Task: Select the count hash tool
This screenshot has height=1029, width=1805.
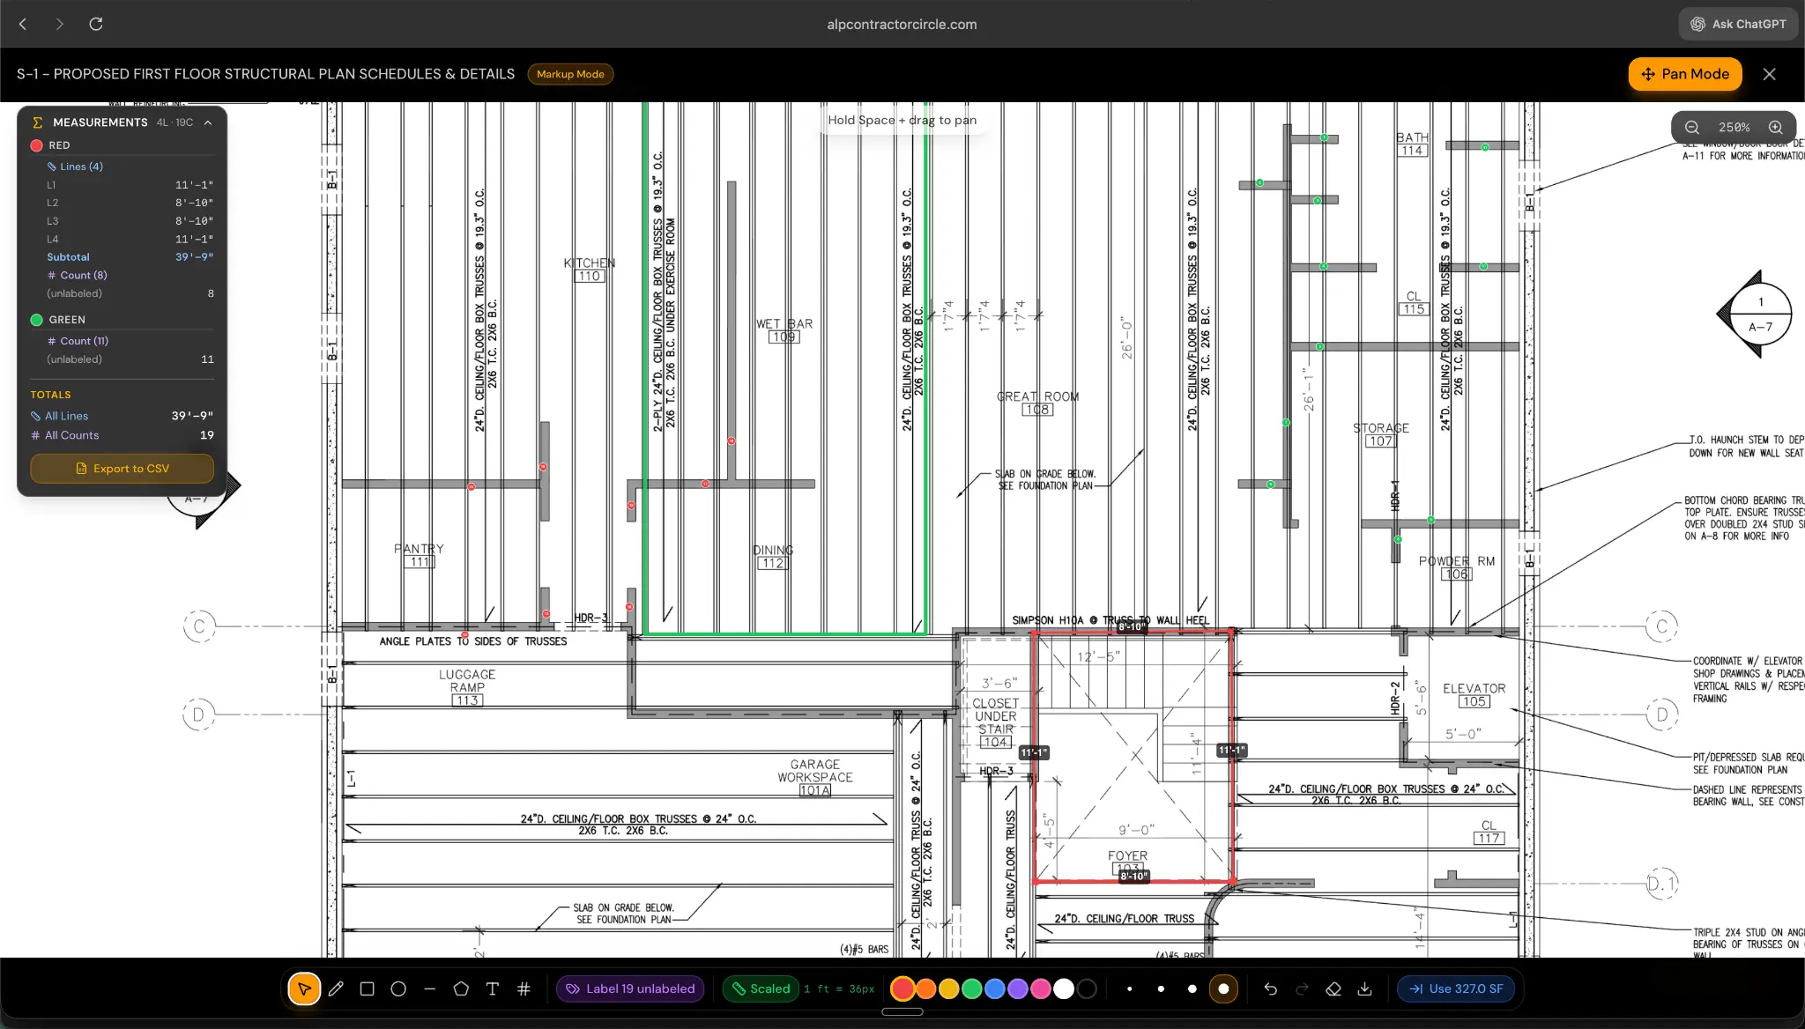Action: click(524, 988)
